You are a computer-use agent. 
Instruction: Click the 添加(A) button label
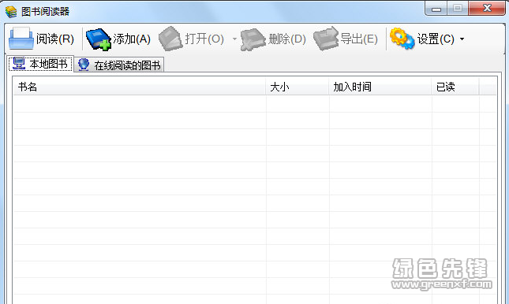[x=132, y=39]
